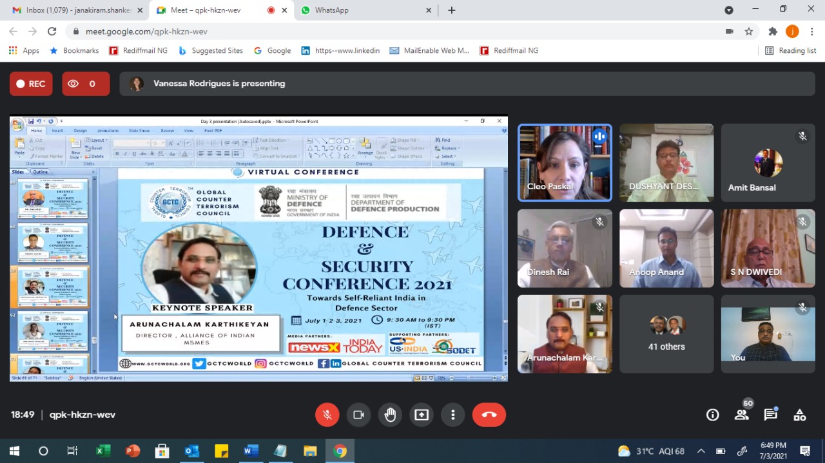
Task: Click the meeting code qpk-hkzn-wev text
Action: point(82,415)
